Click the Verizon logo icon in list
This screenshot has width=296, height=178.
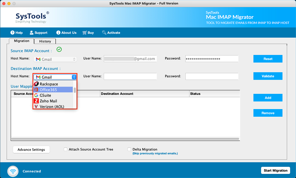coord(36,107)
